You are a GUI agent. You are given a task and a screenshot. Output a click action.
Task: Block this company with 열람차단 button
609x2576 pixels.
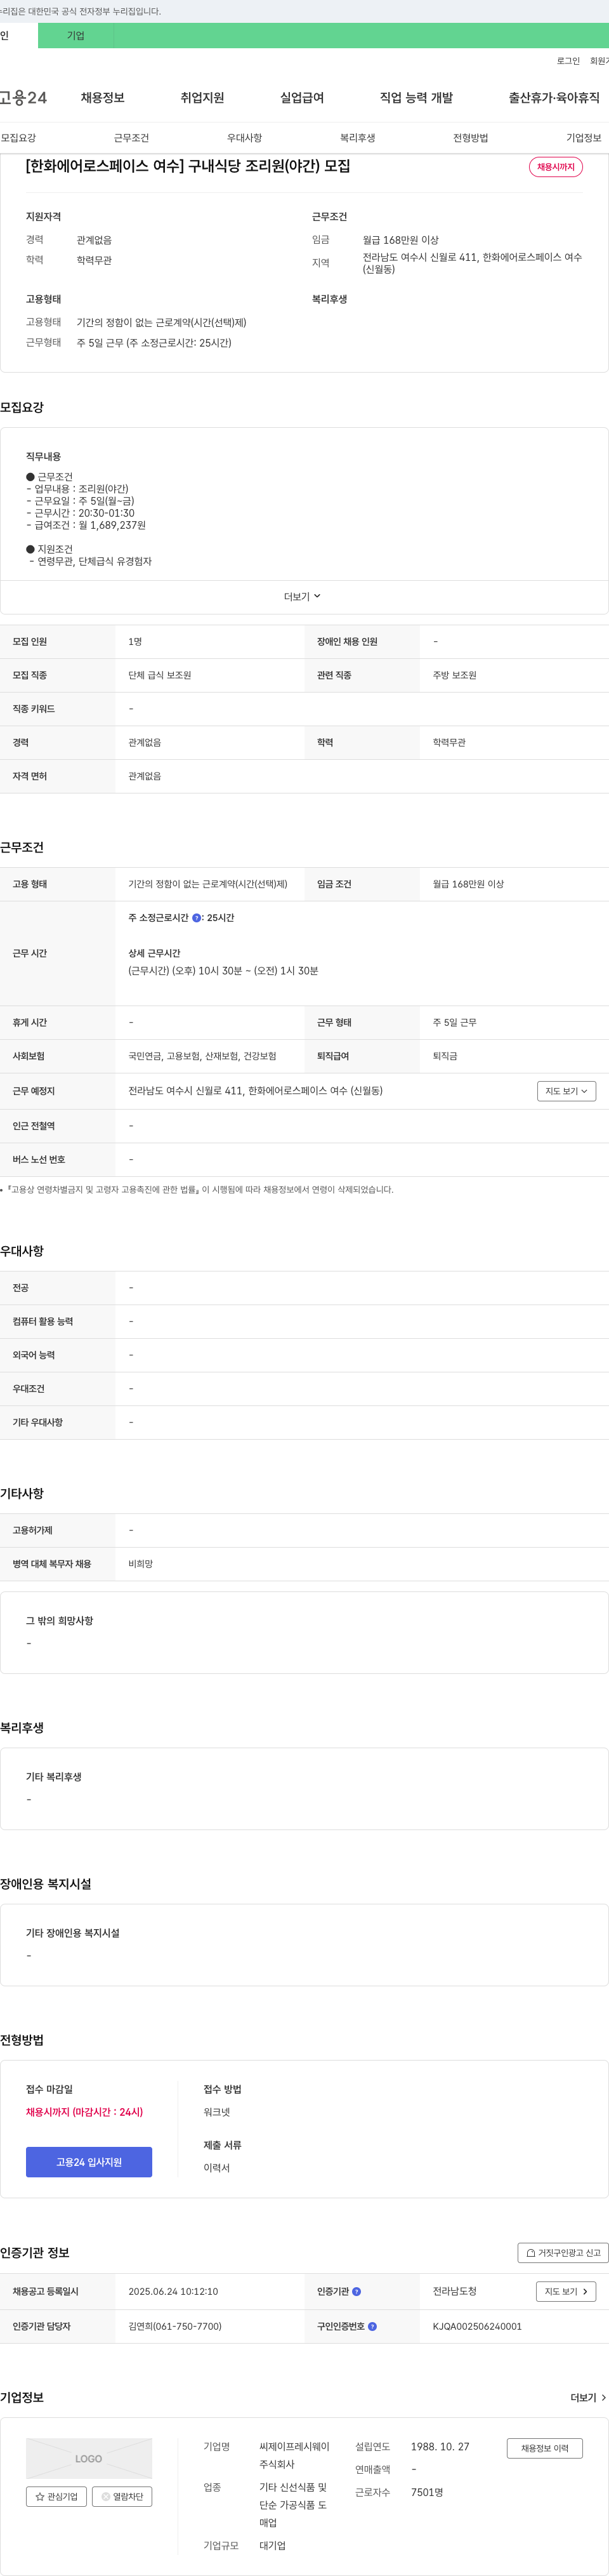pyautogui.click(x=122, y=2496)
